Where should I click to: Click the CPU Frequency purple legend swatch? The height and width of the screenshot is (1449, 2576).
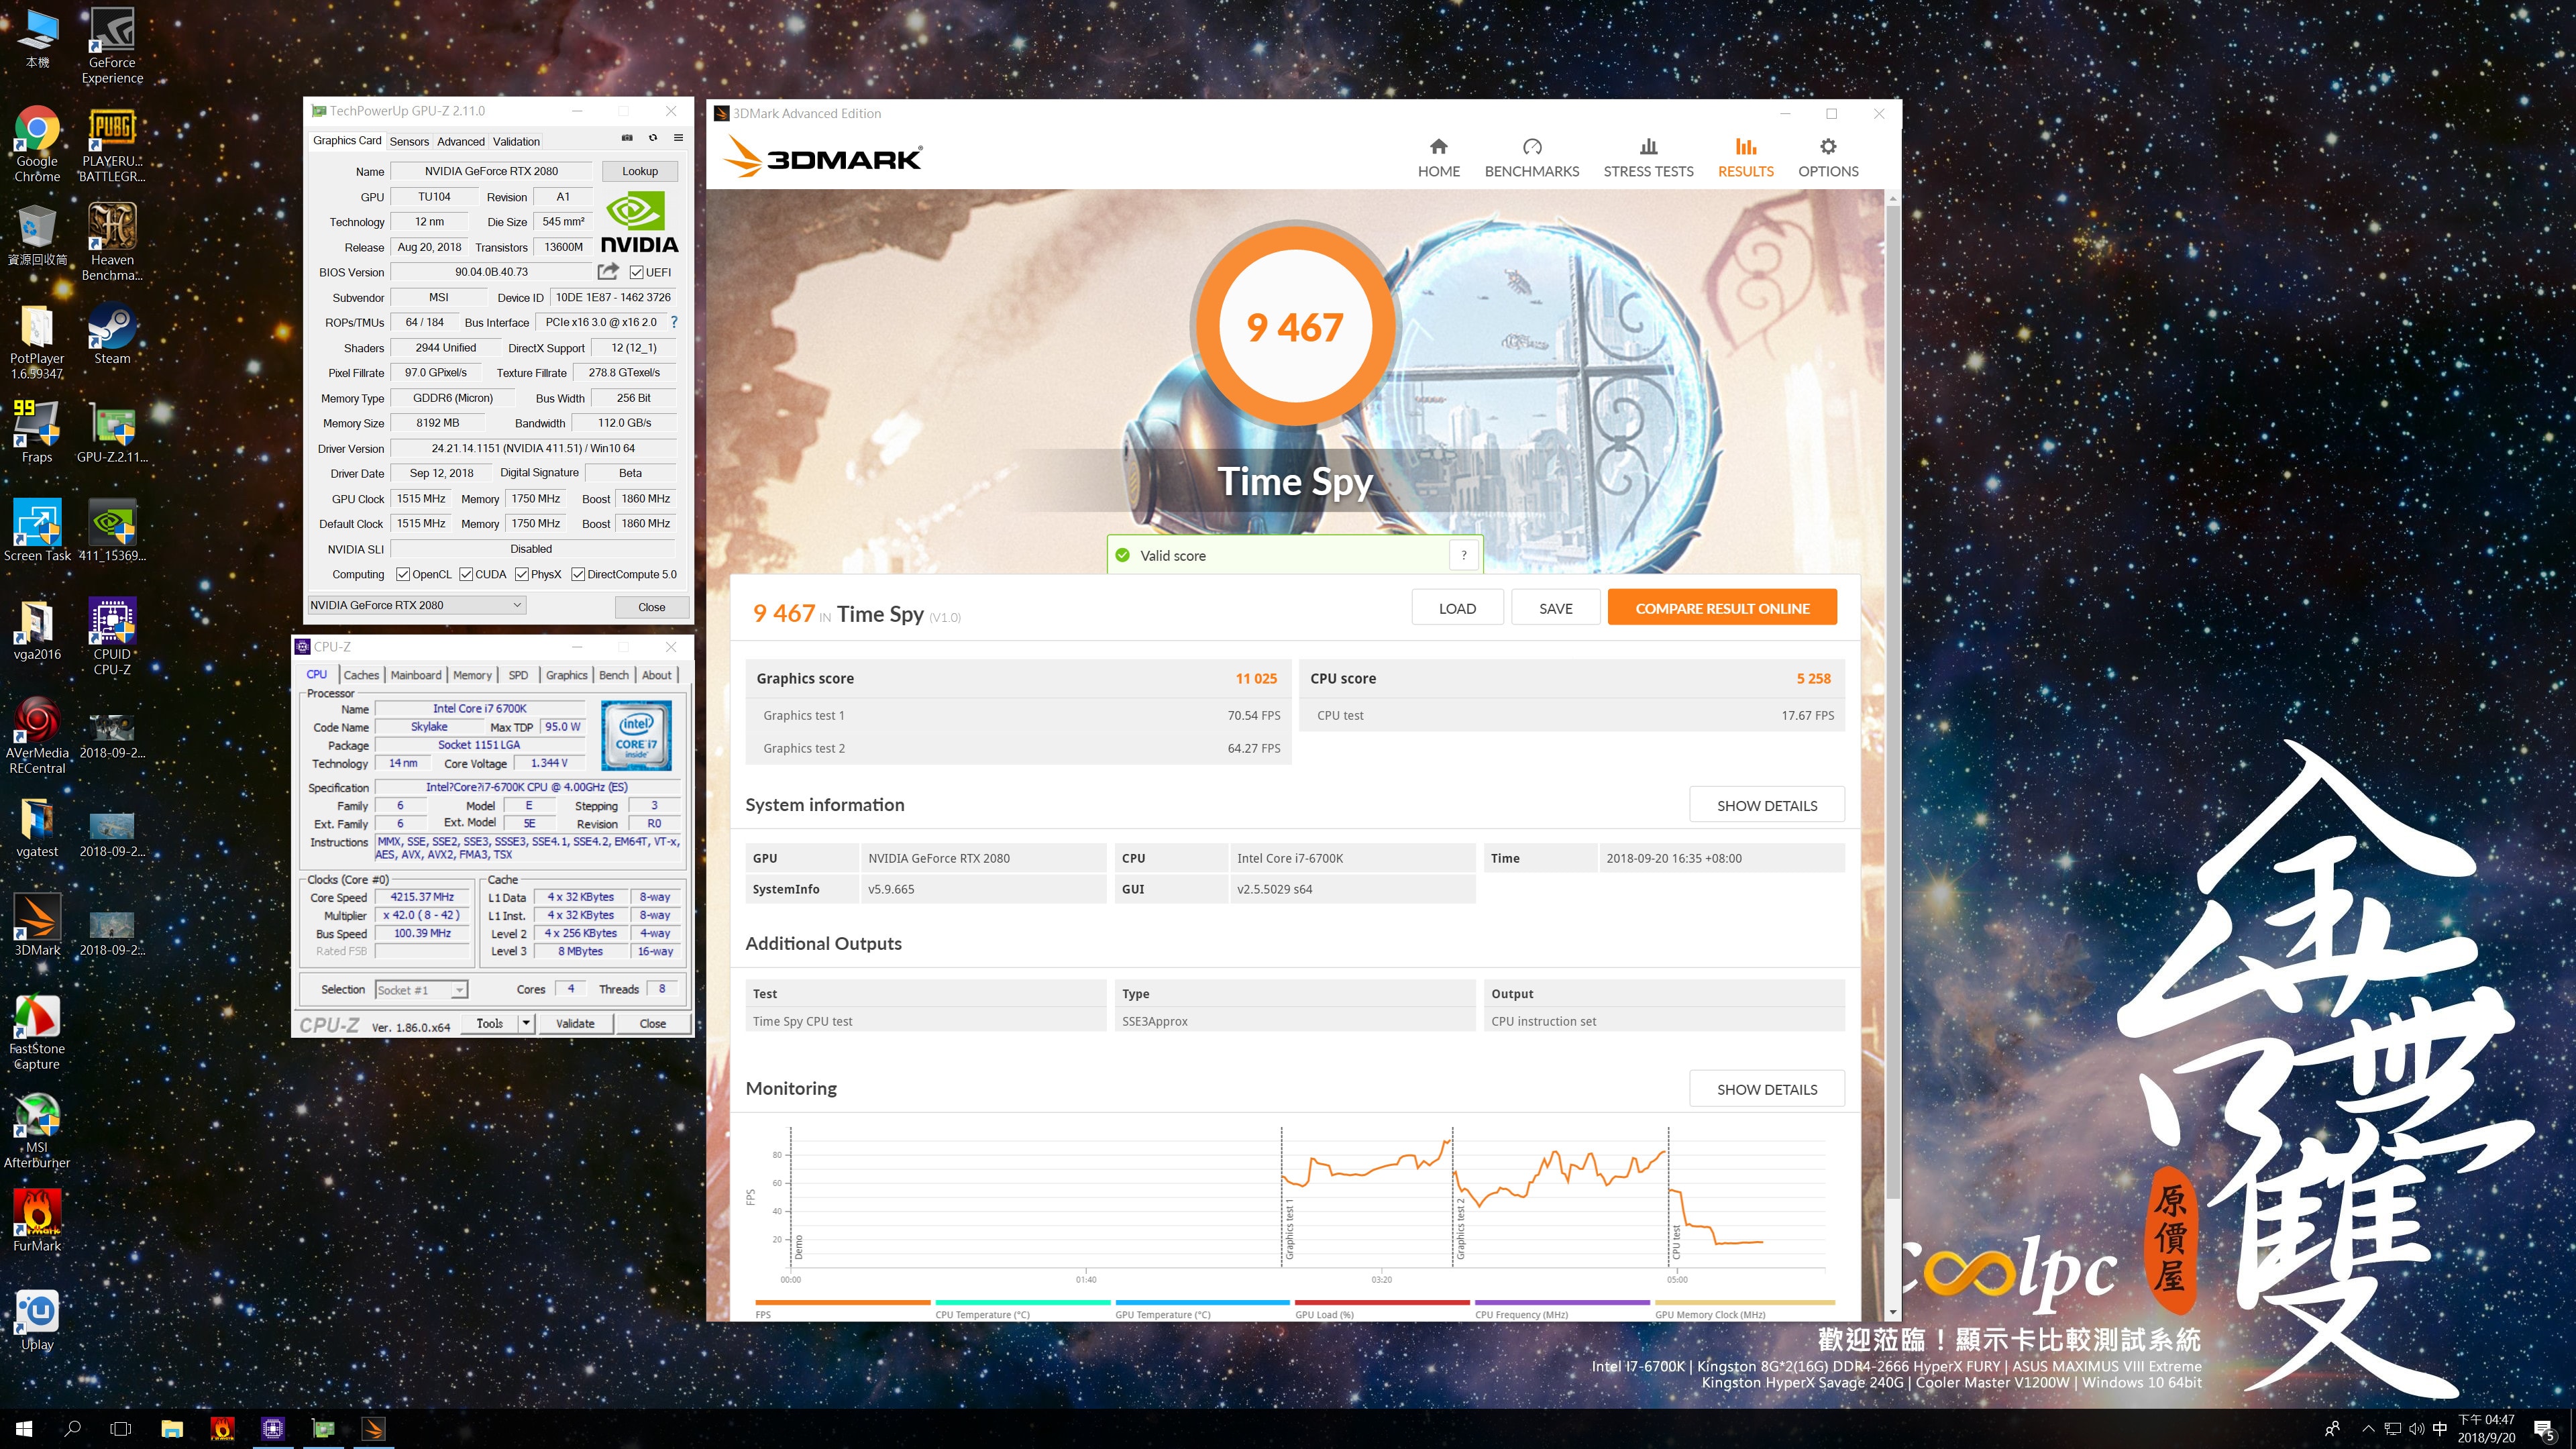(1562, 1302)
